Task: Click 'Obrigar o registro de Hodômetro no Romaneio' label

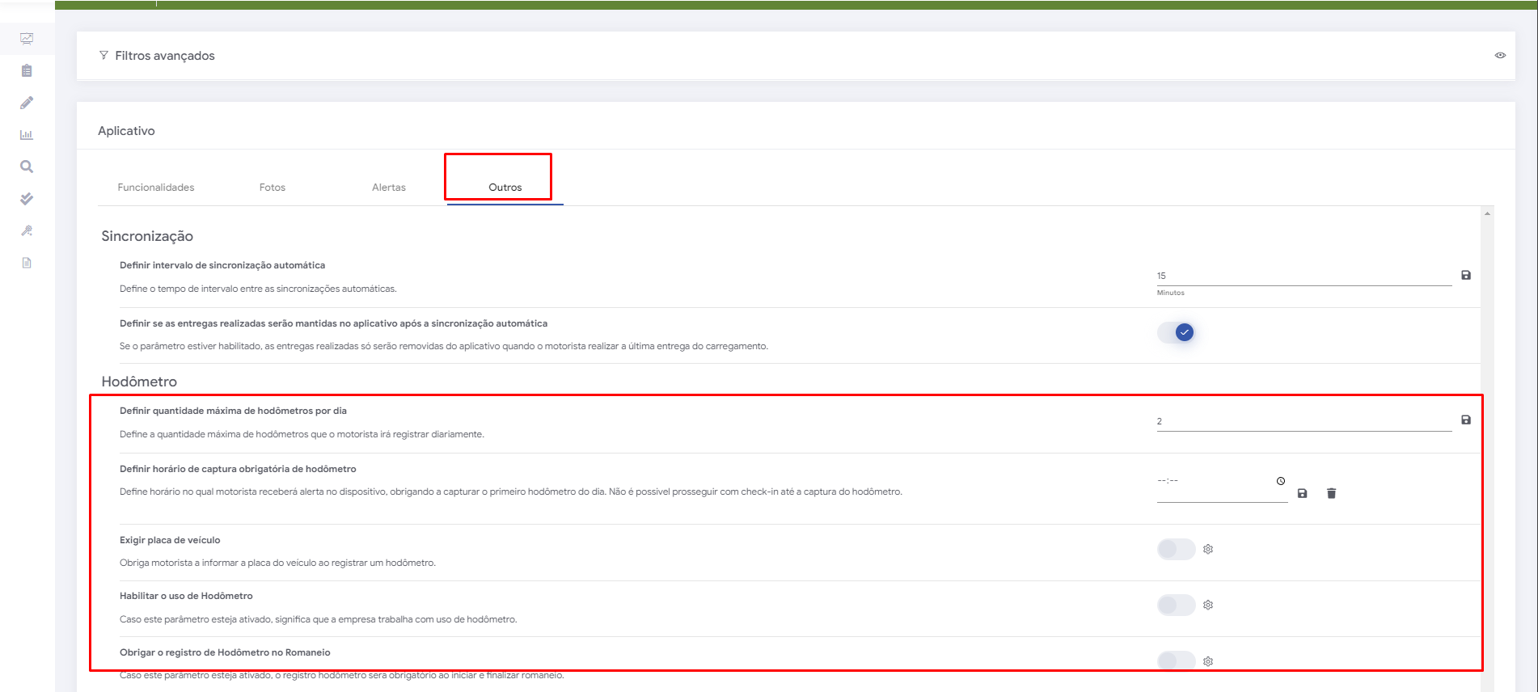Action: (x=225, y=652)
